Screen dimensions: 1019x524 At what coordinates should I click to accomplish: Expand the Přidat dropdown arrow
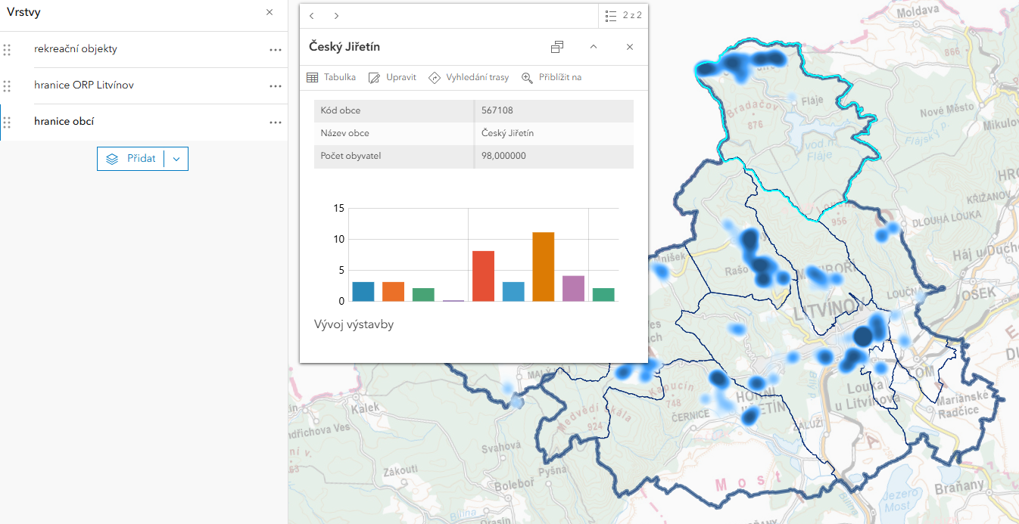click(176, 159)
